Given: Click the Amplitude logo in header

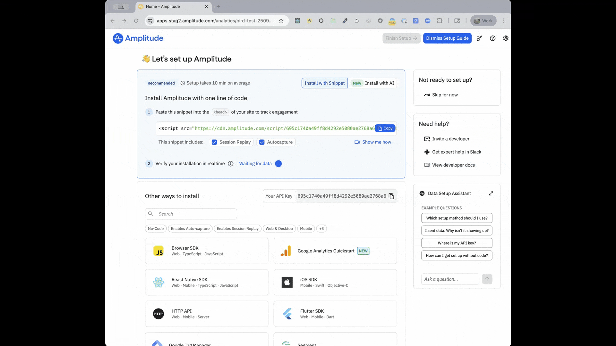Looking at the screenshot, I should (138, 38).
